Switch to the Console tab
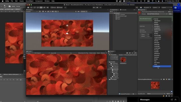The height and width of the screenshot is (102, 181). (x=123, y=10)
